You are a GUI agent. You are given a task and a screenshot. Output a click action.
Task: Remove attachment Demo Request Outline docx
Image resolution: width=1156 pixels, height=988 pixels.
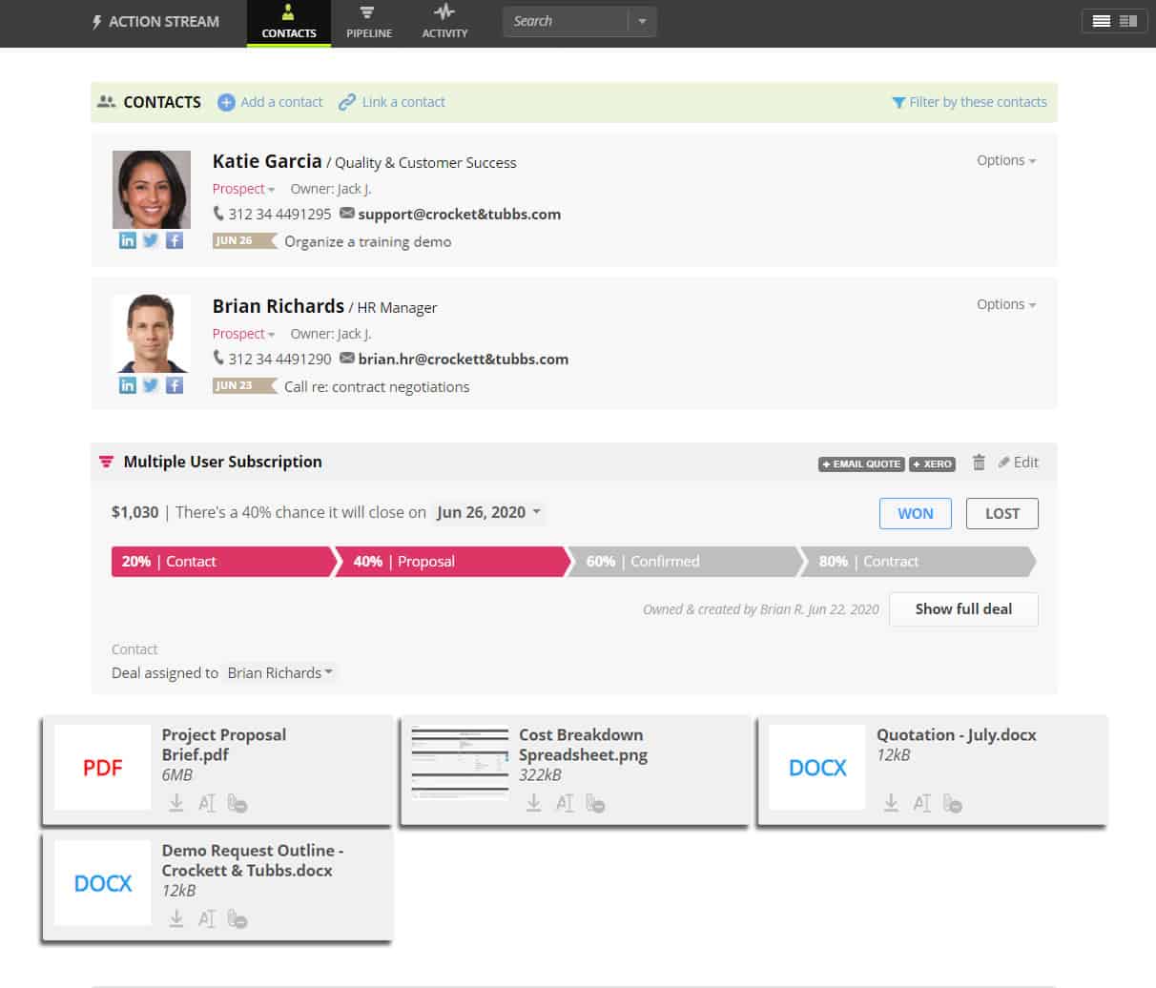(237, 918)
